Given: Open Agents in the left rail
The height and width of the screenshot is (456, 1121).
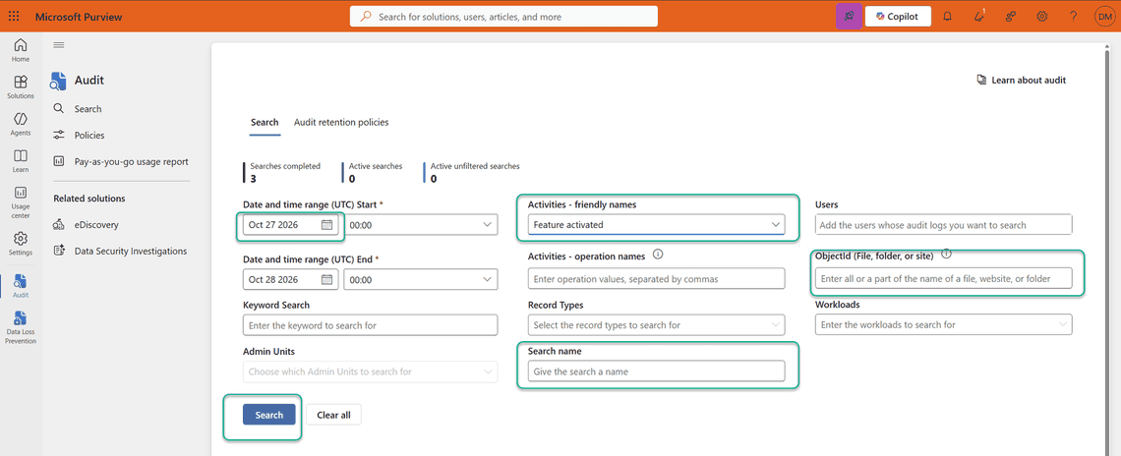Looking at the screenshot, I should [x=21, y=125].
